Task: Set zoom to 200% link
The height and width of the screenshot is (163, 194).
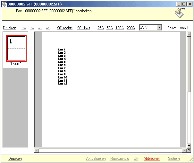Action: point(131,28)
